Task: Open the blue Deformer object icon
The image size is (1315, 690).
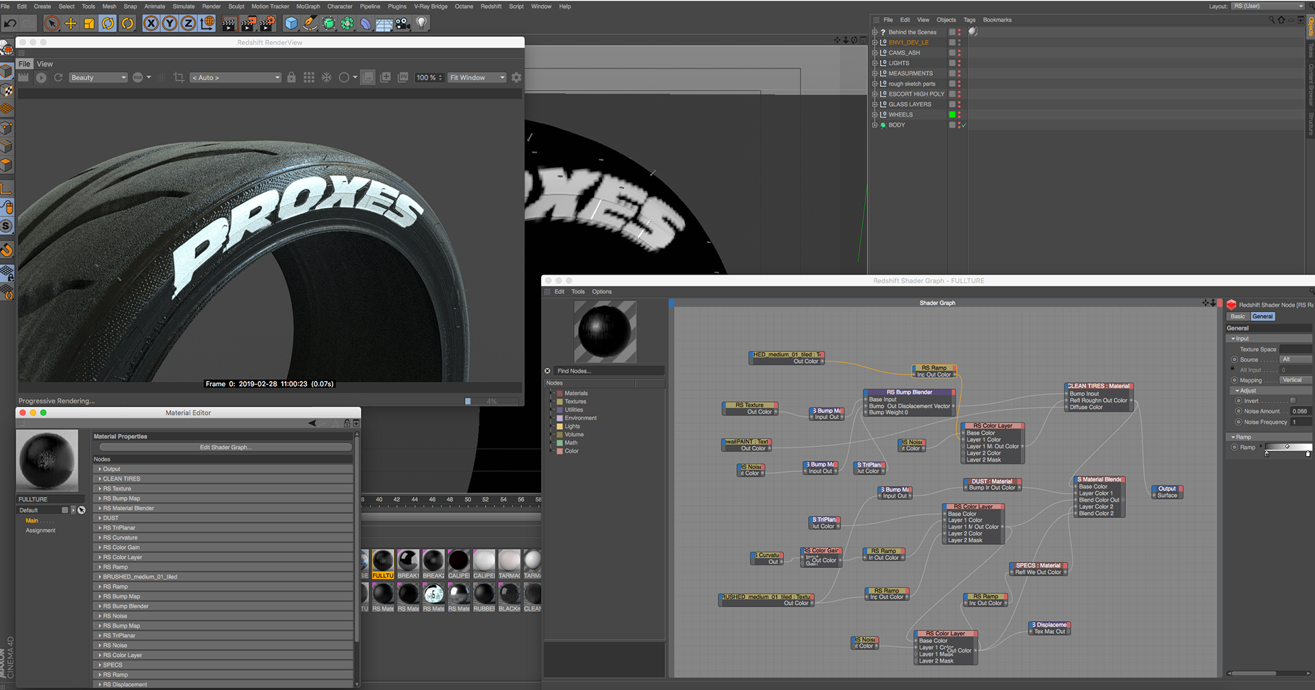Action: point(366,23)
